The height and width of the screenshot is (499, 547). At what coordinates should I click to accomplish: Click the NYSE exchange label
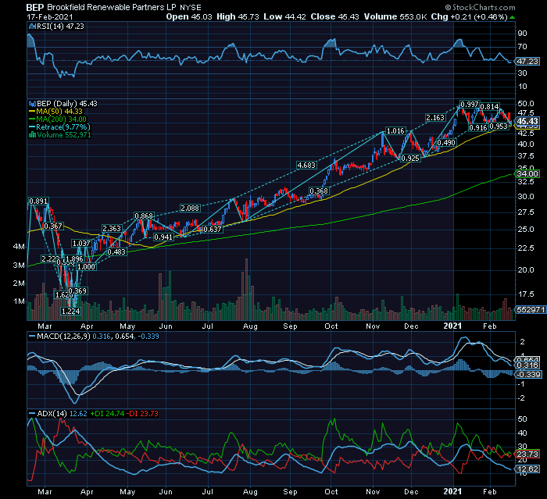pos(191,8)
